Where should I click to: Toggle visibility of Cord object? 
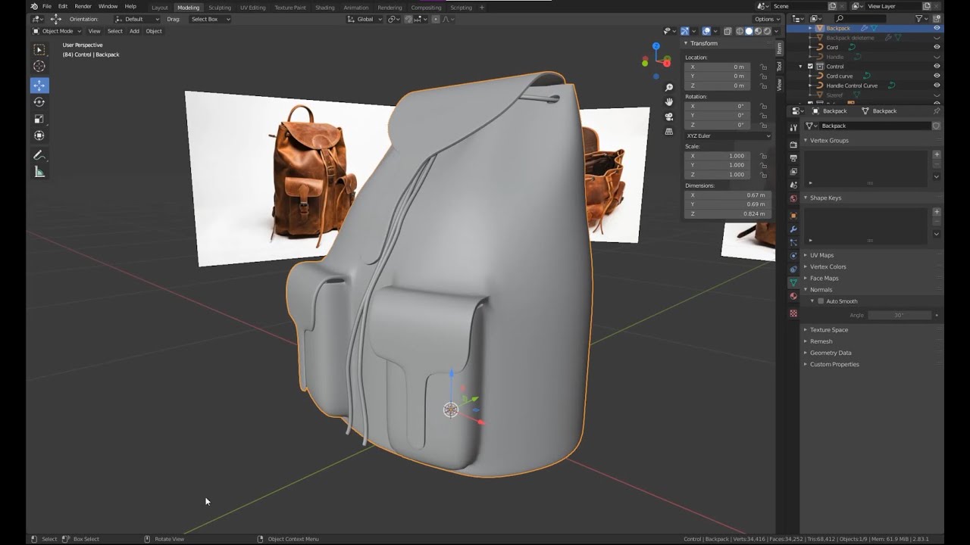(937, 47)
